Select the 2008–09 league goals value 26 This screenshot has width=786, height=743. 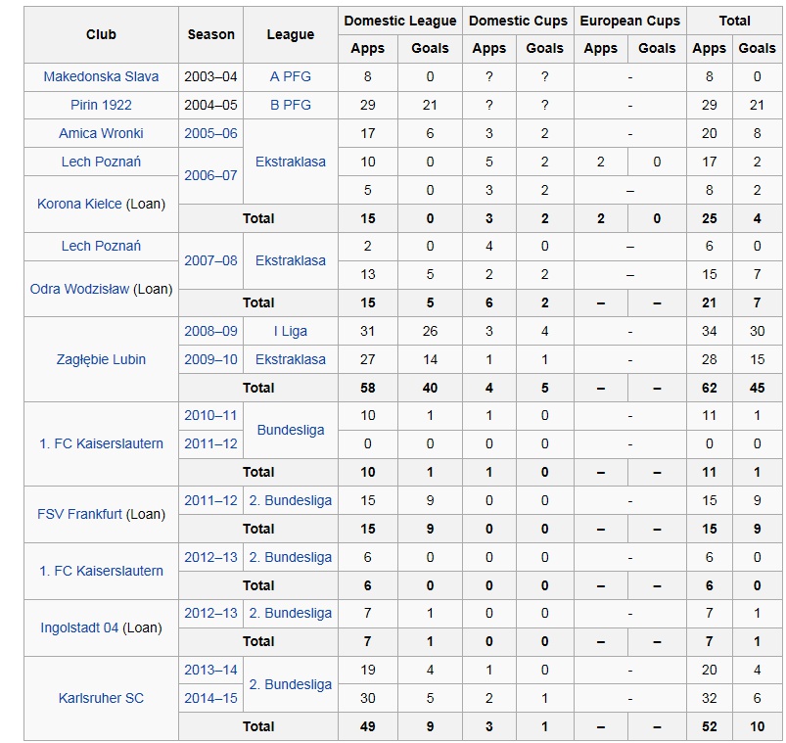tap(430, 332)
